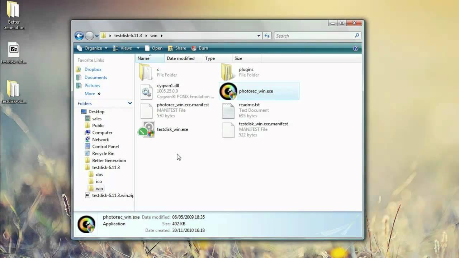This screenshot has height=258, width=459.
Task: Sort by Date modified column header
Action: tap(184, 58)
